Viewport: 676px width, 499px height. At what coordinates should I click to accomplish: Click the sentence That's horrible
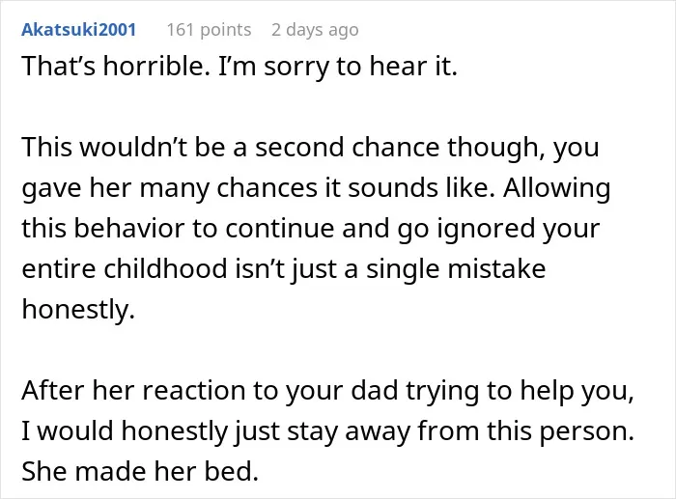pyautogui.click(x=116, y=67)
